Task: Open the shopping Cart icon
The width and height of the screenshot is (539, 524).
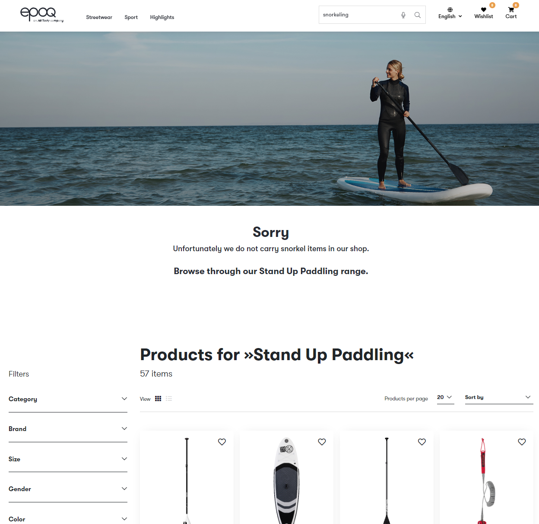Action: (x=511, y=10)
